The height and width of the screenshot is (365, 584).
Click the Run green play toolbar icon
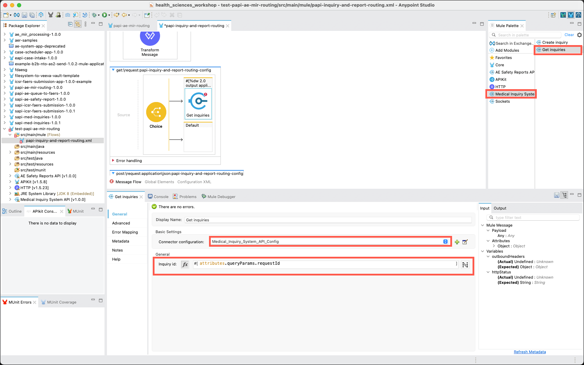(x=104, y=15)
